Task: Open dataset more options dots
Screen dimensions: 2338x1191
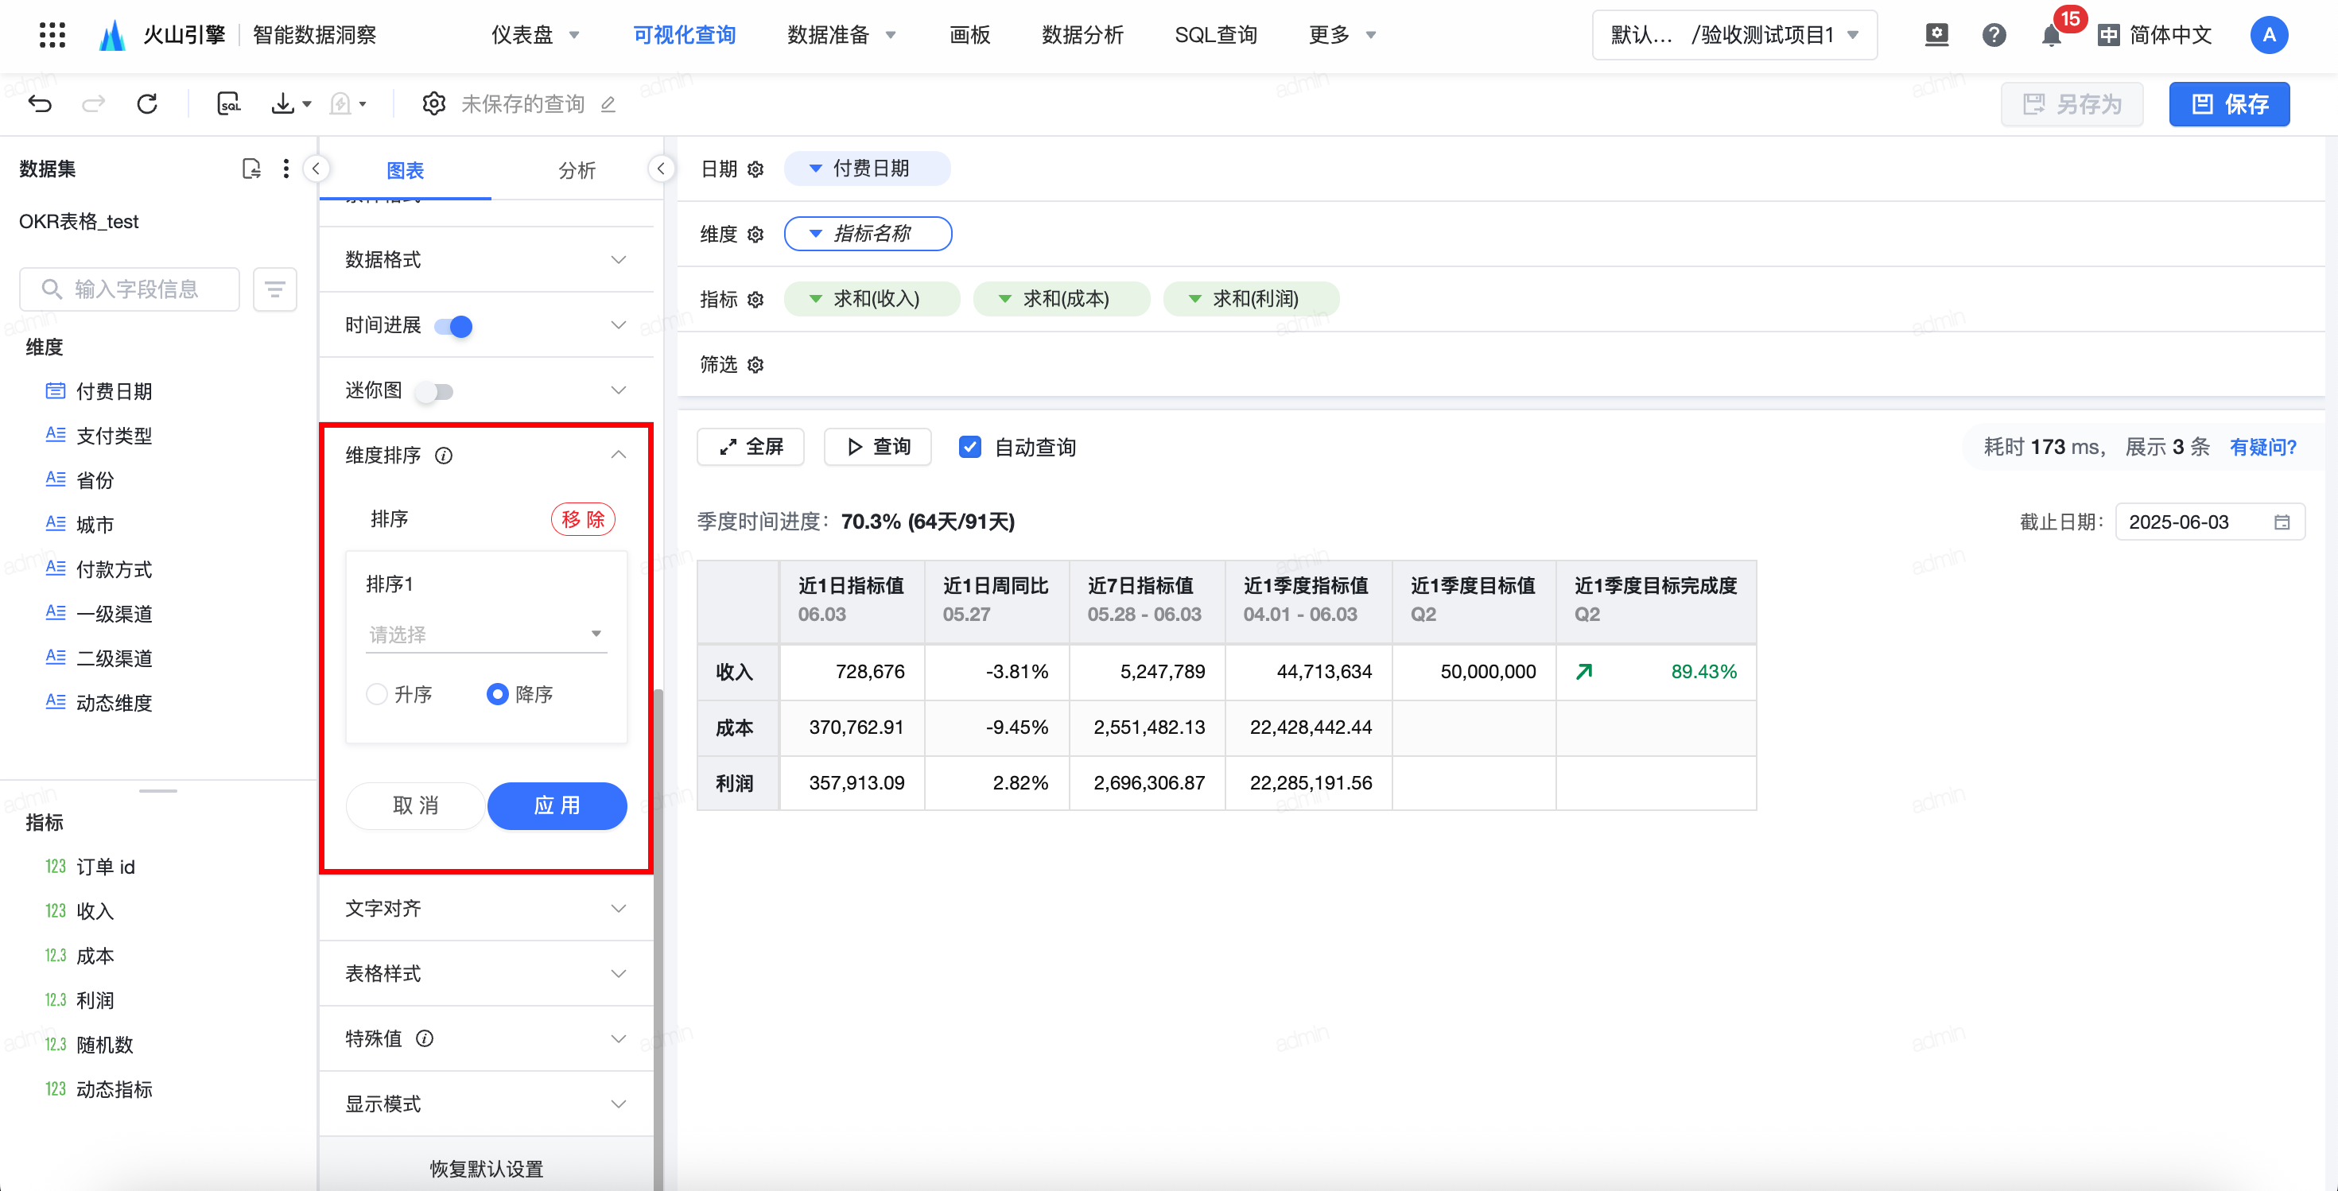Action: coord(286,169)
